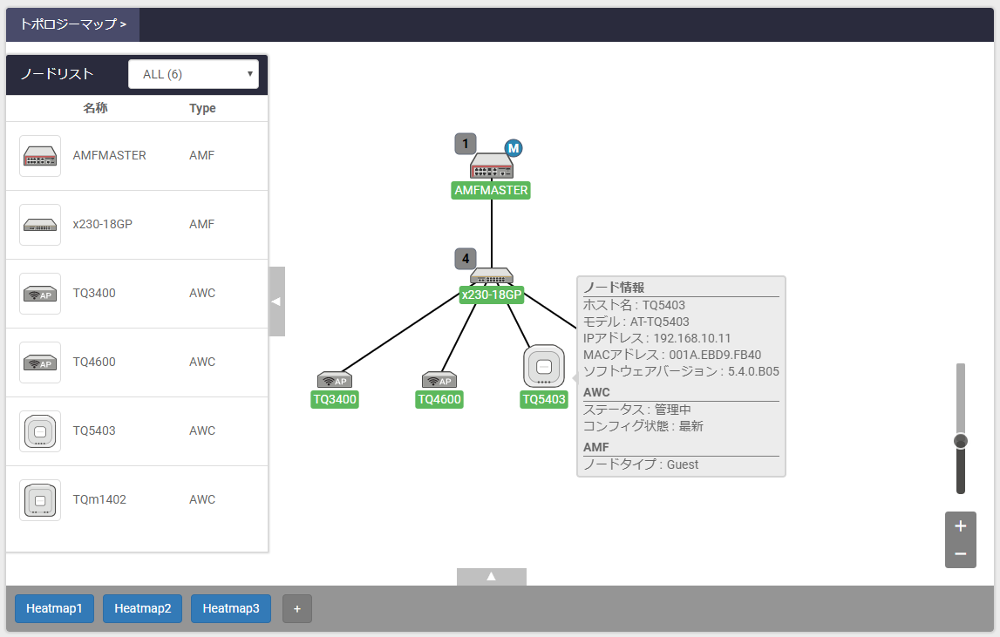Click the AMFMASTER router icon on the map
This screenshot has width=1000, height=637.
click(x=492, y=166)
